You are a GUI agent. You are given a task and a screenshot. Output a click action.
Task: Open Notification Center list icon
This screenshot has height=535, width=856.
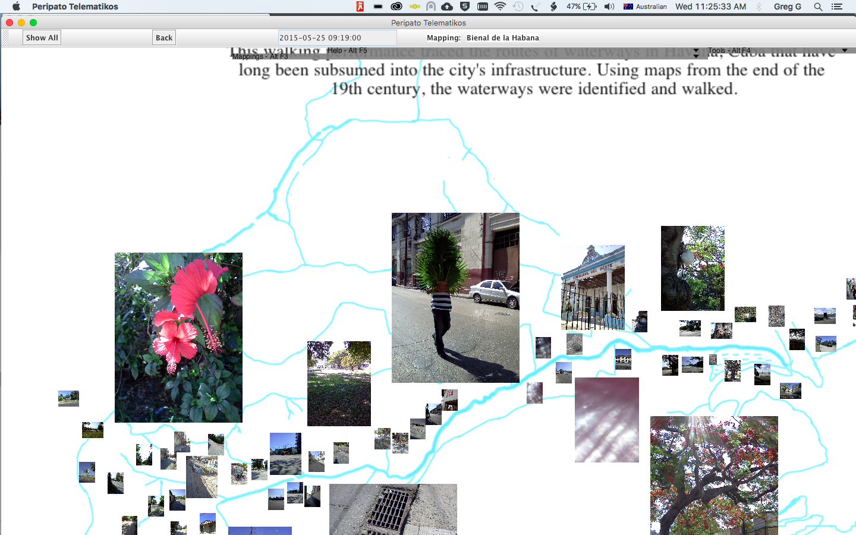[x=837, y=7]
